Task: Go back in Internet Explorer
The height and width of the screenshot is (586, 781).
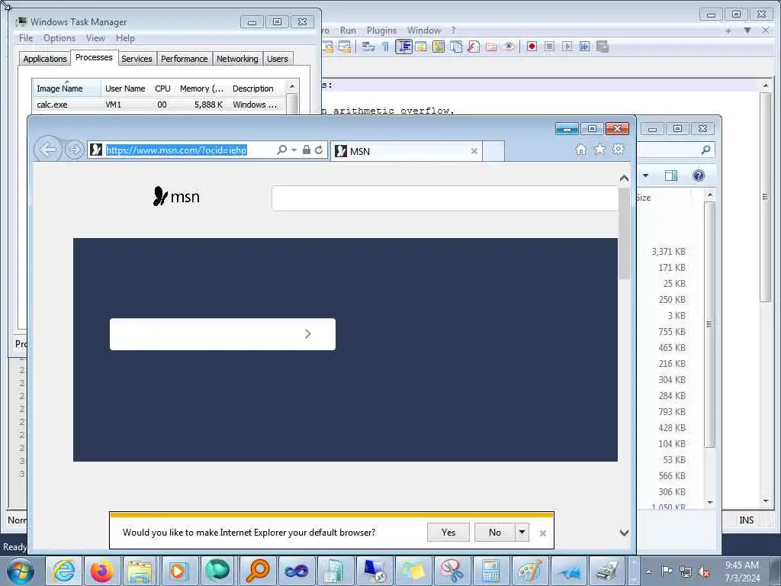Action: coord(48,150)
